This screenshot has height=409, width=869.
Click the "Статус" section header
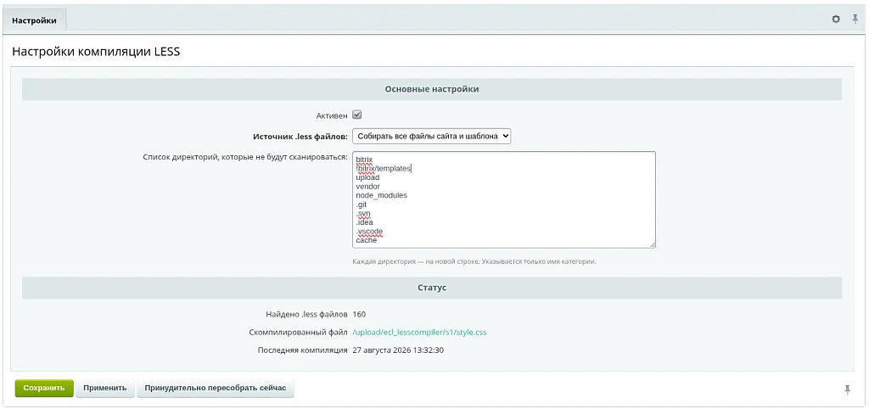pos(432,288)
